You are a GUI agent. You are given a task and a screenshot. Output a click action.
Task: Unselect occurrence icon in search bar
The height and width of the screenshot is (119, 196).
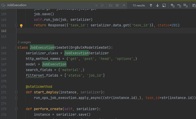[x=179, y=5]
